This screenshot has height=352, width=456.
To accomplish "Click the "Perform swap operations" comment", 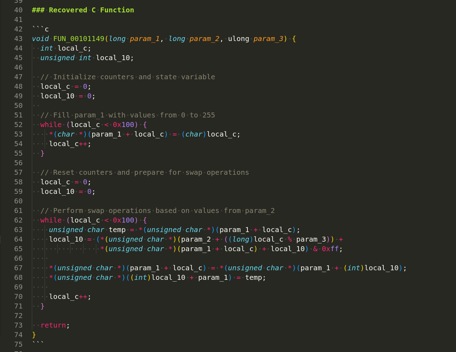I will point(158,210).
